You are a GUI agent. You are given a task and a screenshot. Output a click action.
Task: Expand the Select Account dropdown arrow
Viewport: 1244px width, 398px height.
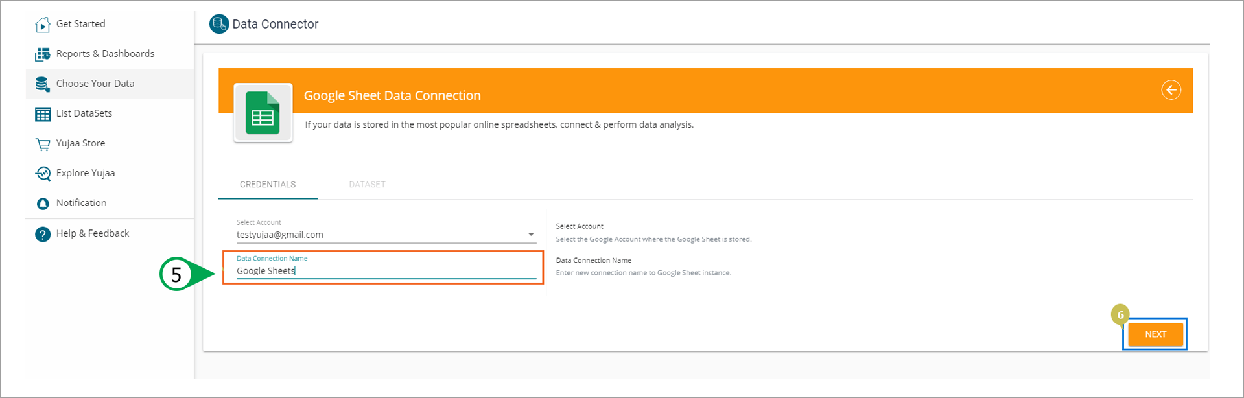(x=531, y=235)
